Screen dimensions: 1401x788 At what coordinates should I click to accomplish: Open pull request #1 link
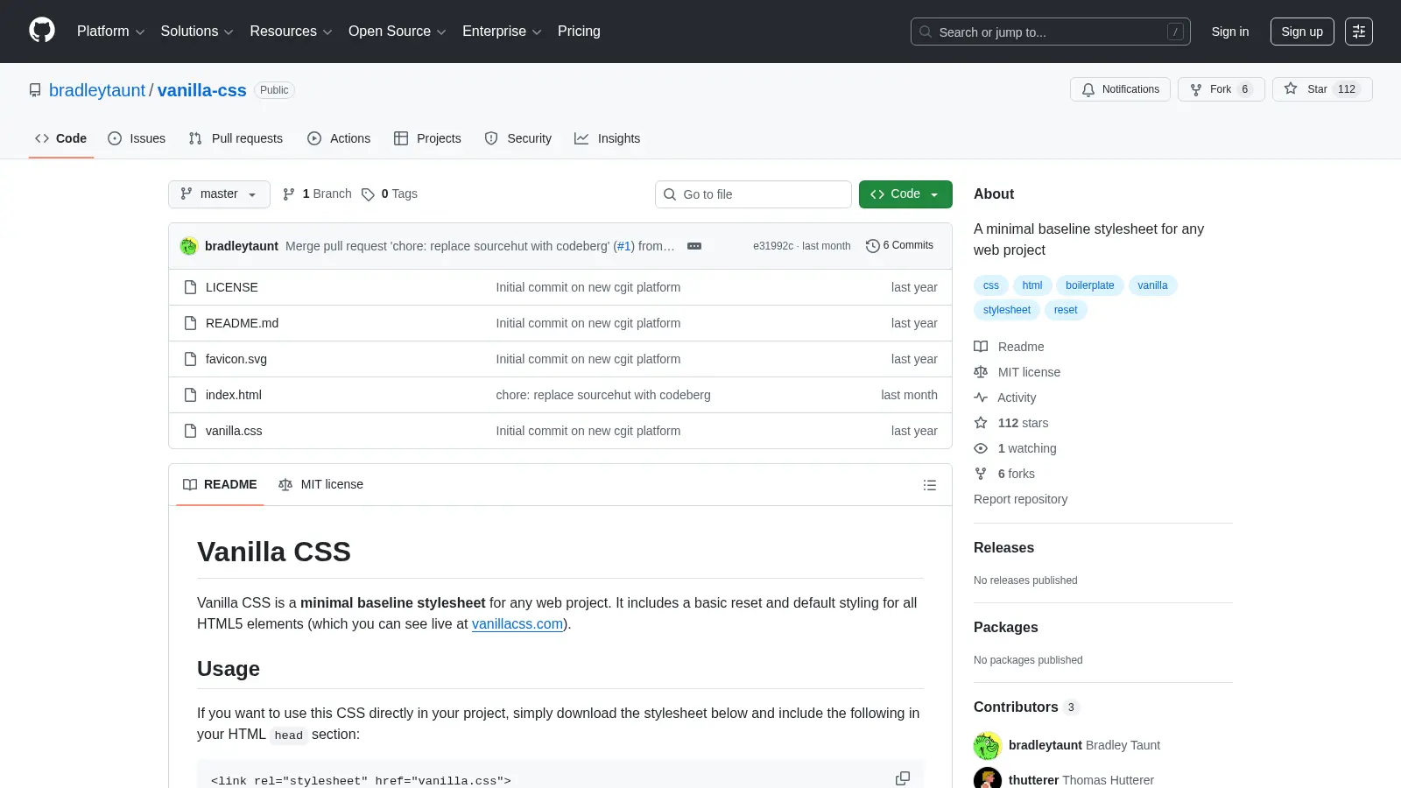point(624,246)
